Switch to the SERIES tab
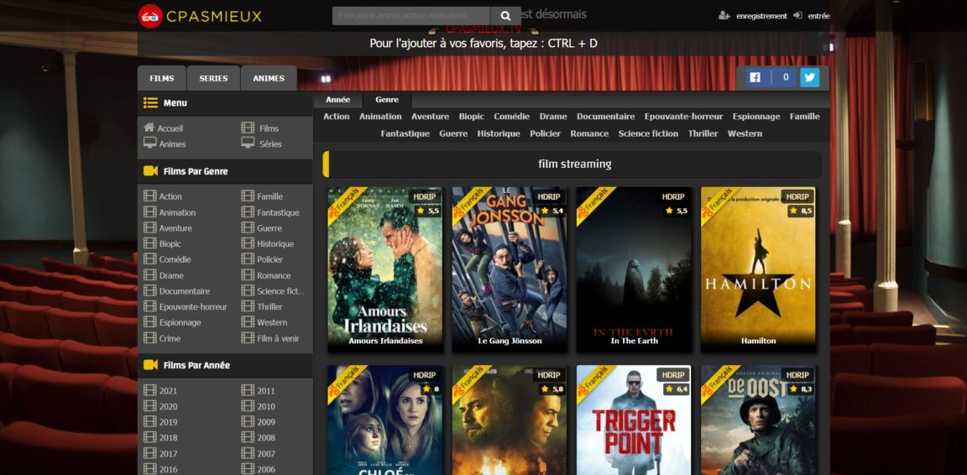This screenshot has height=475, width=967. [x=213, y=78]
